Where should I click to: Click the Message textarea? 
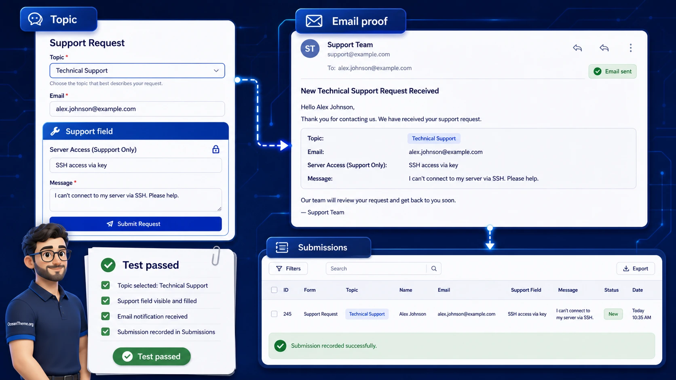coord(135,199)
